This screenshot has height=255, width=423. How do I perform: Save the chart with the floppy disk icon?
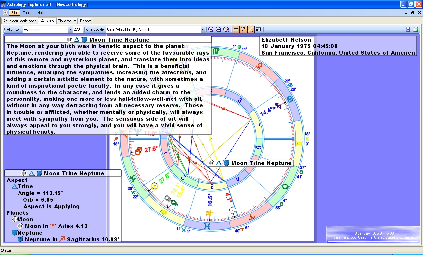(x=408, y=29)
